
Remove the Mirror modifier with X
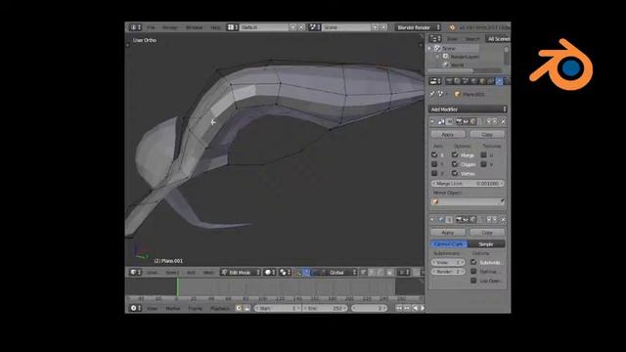click(503, 121)
